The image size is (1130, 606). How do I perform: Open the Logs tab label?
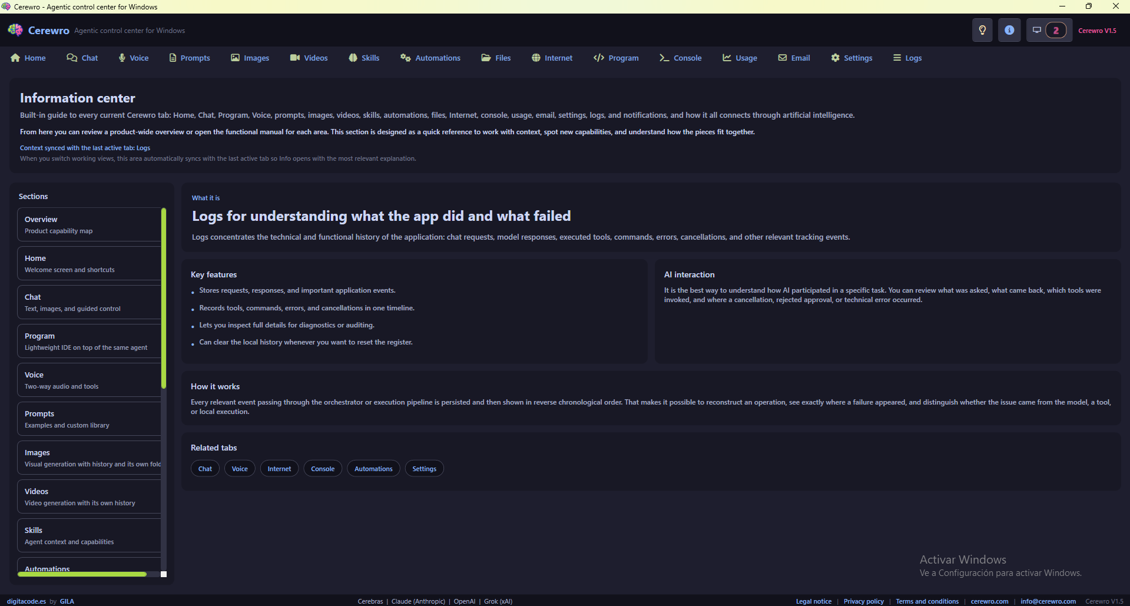[x=913, y=58]
